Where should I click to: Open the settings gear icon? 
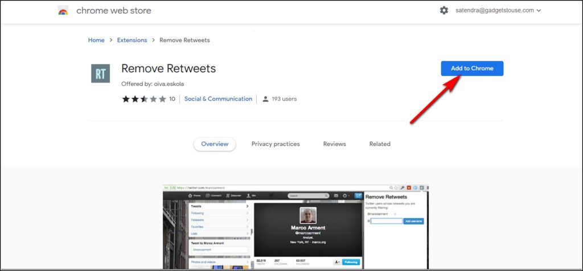(x=444, y=10)
